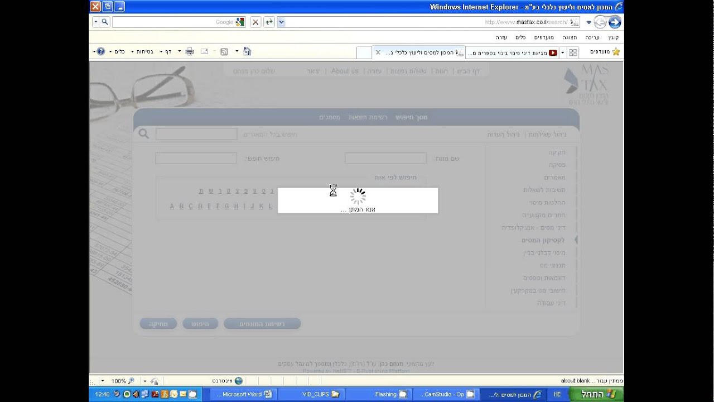Open the recent pages dropdown arrow
The width and height of the screenshot is (714, 402).
tap(588, 22)
